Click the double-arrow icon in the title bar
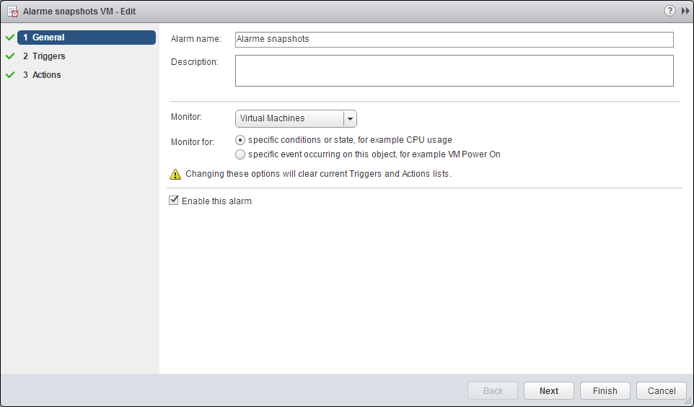694x407 pixels. 685,11
